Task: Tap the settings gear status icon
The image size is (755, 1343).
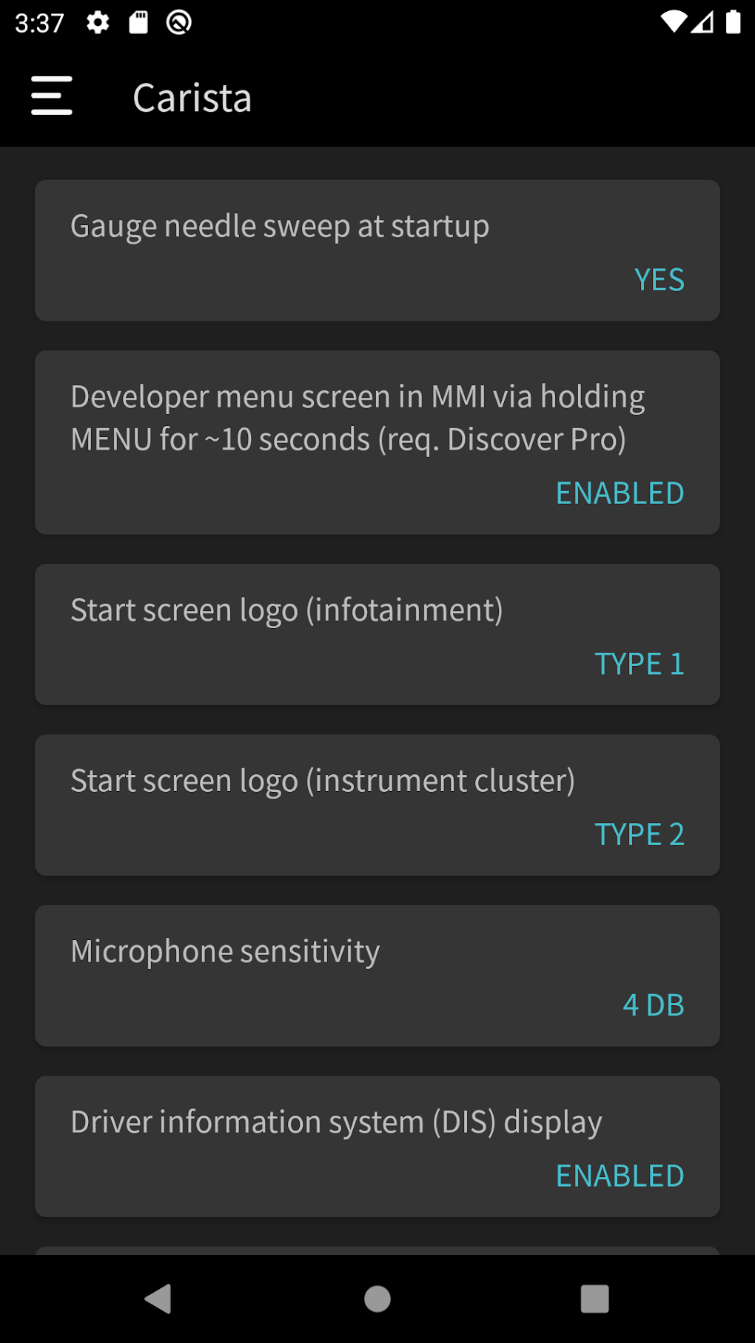Action: tap(98, 23)
